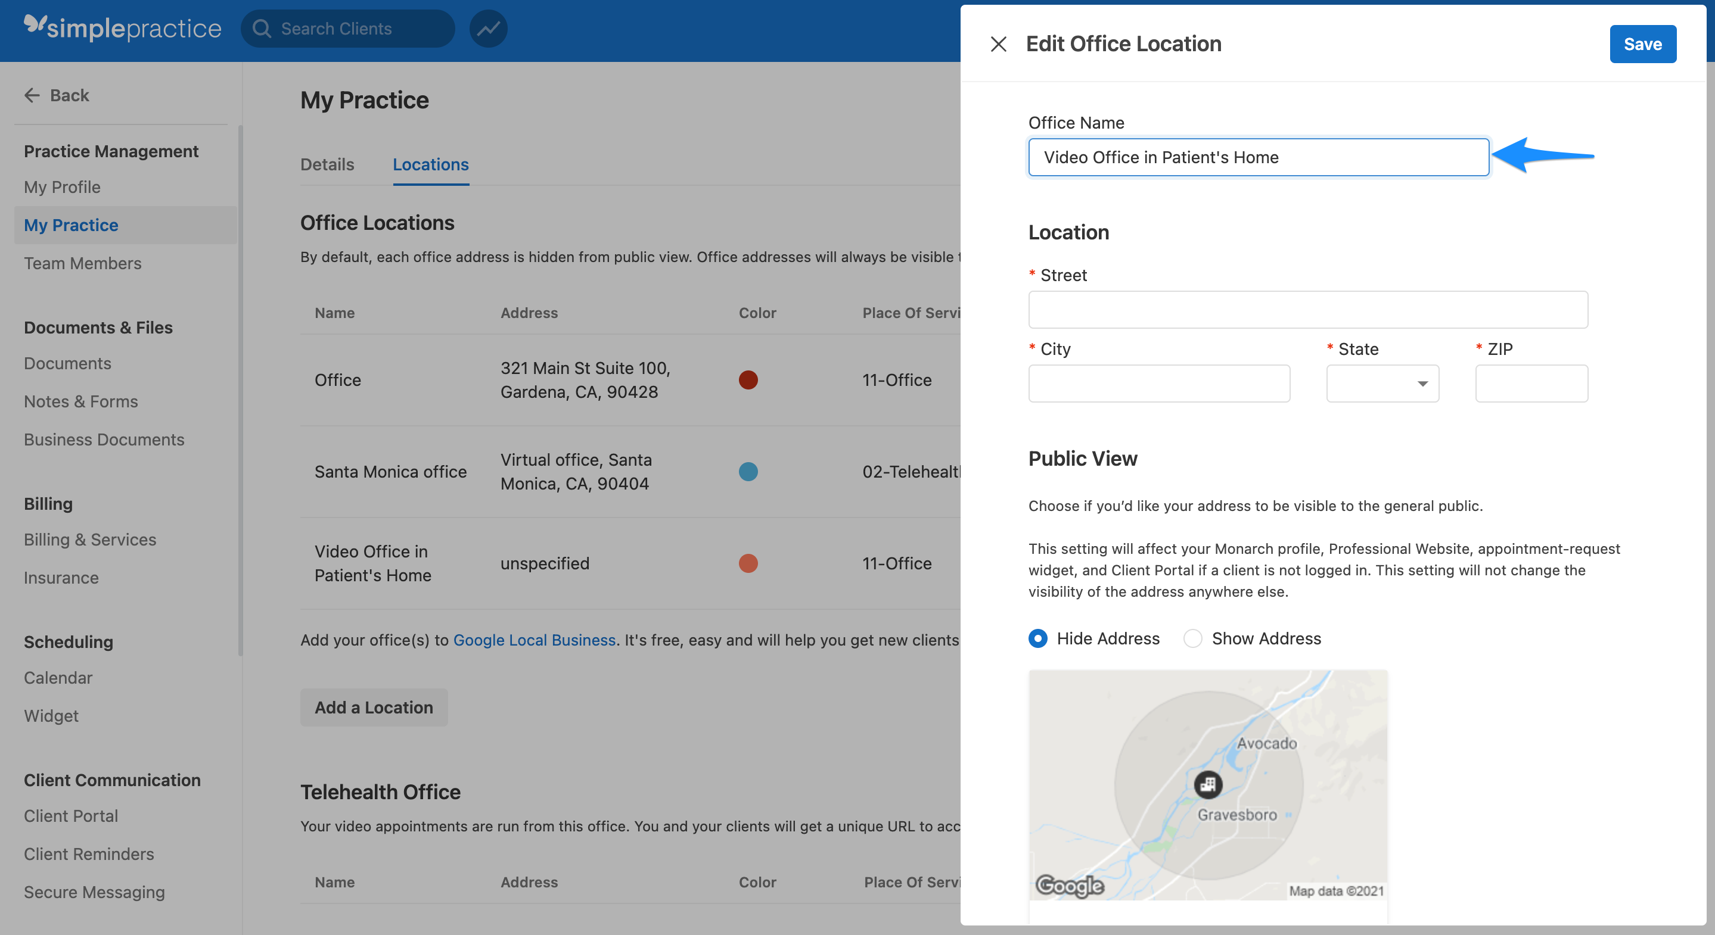Click the Practice Management heading

(111, 151)
